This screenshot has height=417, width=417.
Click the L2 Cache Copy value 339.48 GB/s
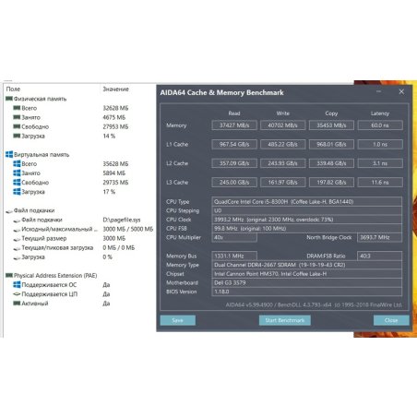(331, 163)
